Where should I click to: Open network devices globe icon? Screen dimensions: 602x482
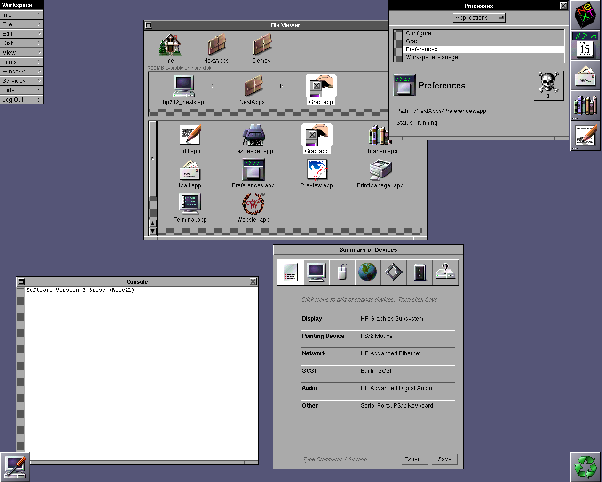click(368, 272)
